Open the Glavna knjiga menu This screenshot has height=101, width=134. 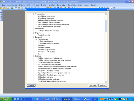click(61, 5)
